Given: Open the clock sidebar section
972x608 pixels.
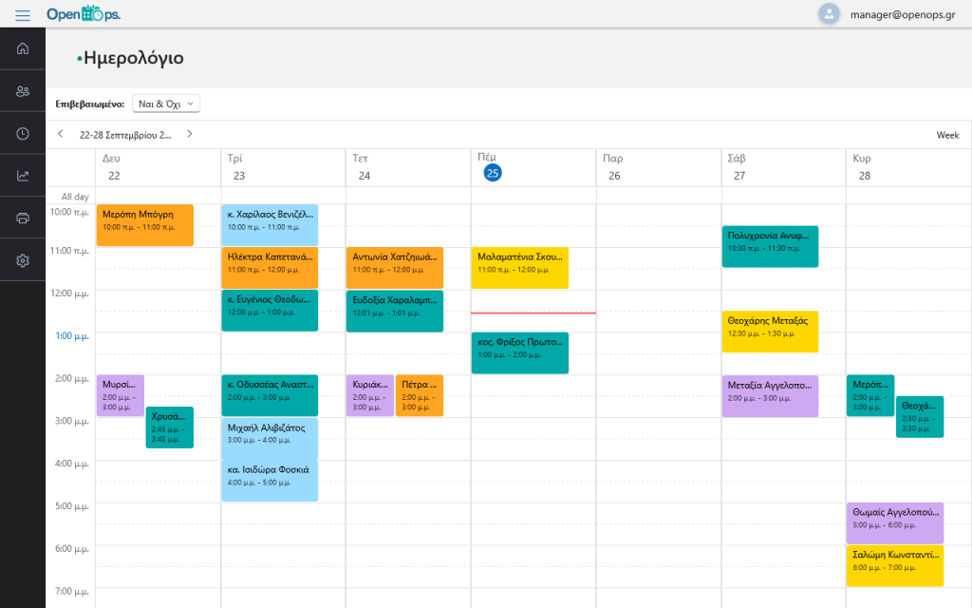Looking at the screenshot, I should [23, 133].
